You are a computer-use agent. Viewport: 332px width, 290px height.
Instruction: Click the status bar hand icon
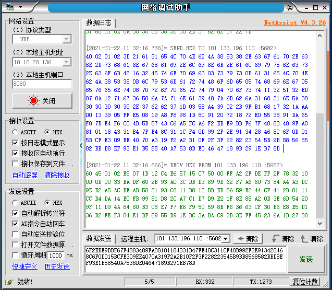pyautogui.click(x=9, y=282)
